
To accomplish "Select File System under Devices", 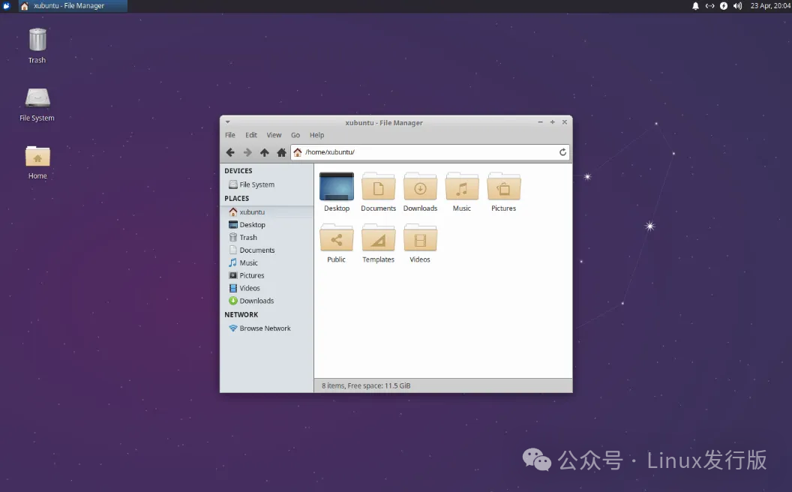I will pos(256,184).
